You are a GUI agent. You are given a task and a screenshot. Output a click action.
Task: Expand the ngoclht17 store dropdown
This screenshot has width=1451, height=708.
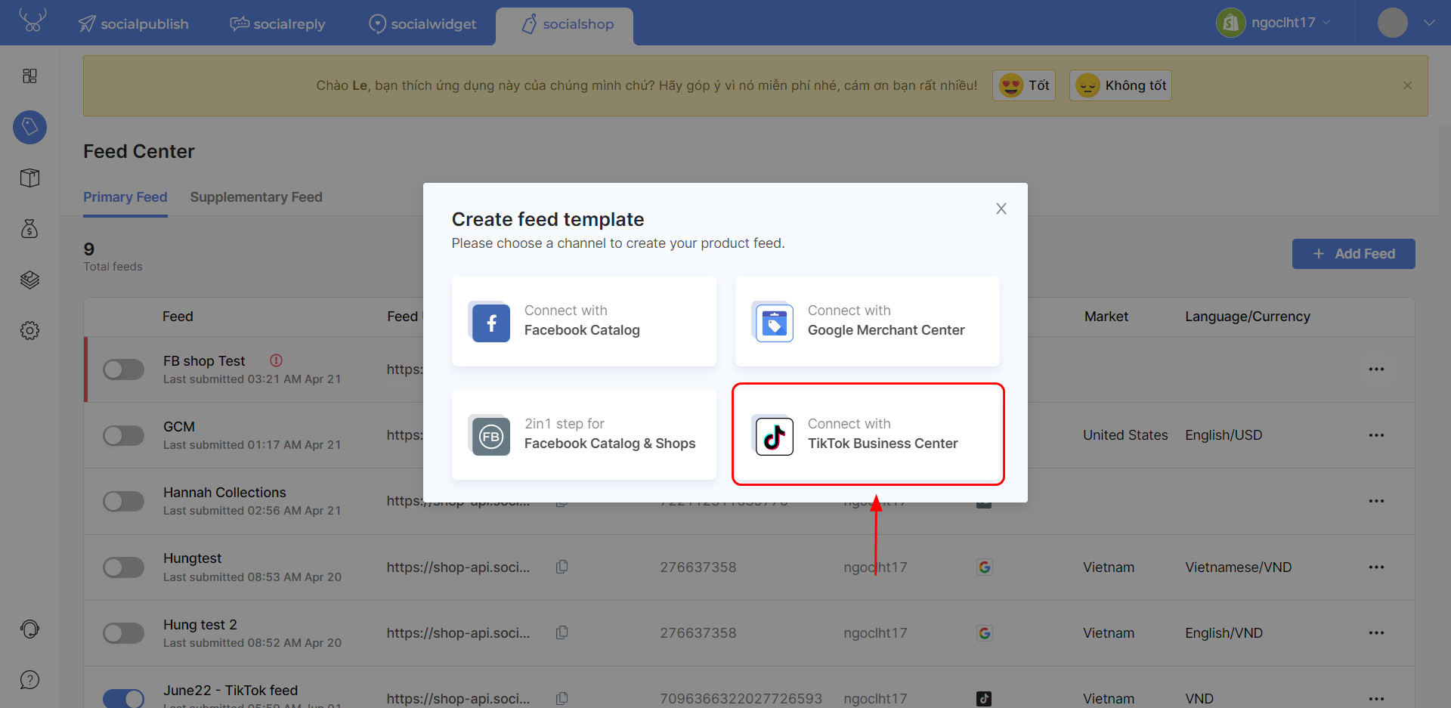(1326, 23)
